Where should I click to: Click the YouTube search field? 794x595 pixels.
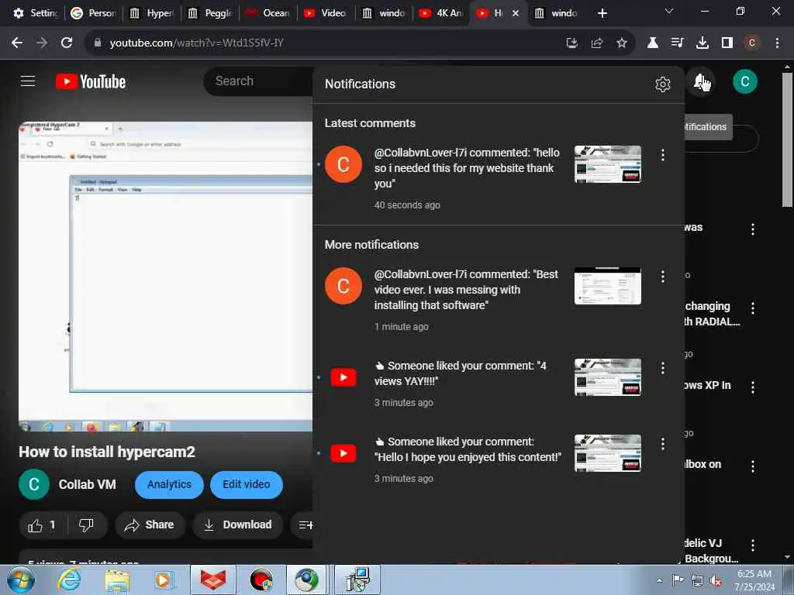click(x=258, y=81)
